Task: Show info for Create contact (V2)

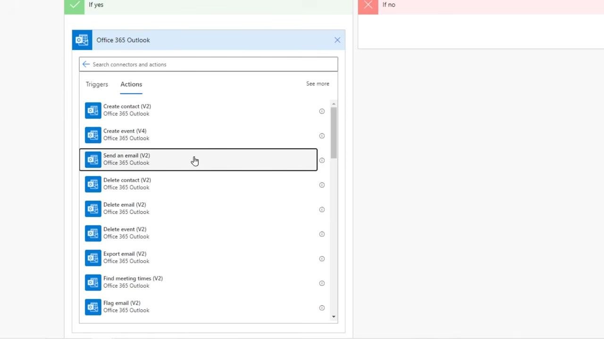Action: tap(322, 111)
